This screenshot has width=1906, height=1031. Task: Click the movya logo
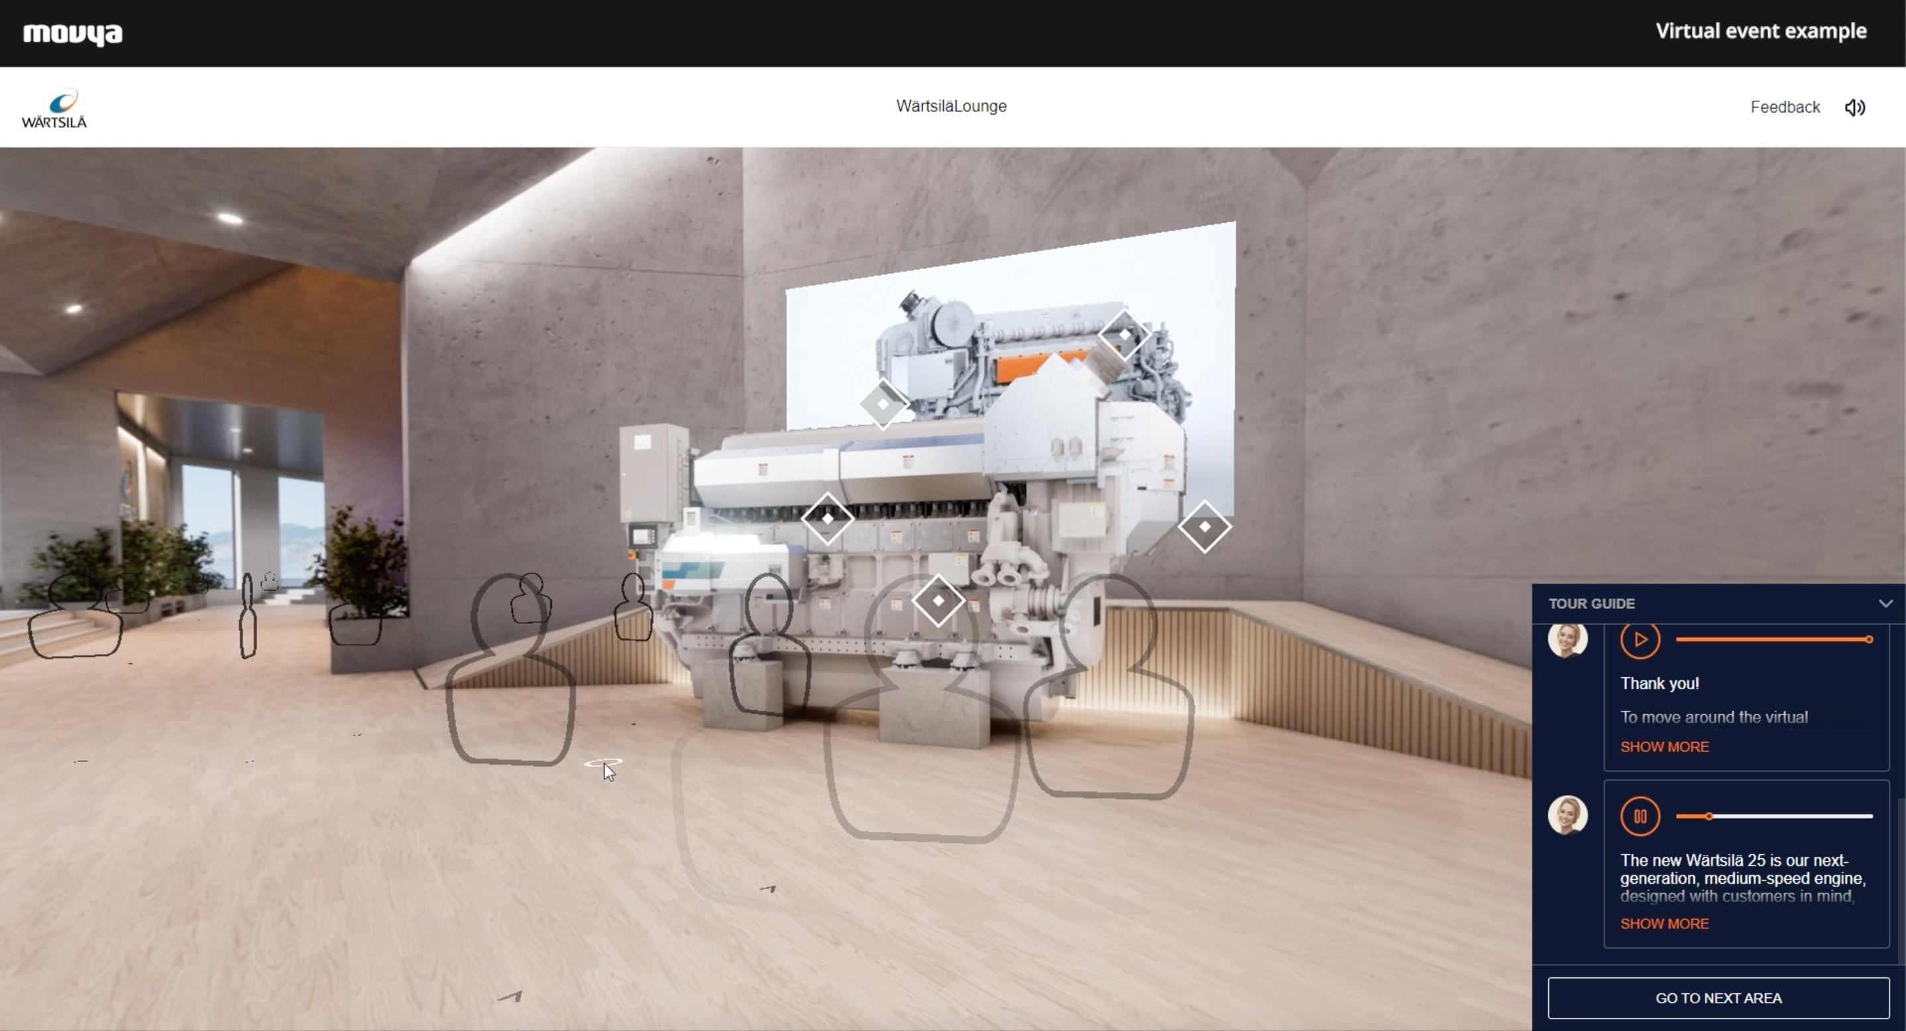coord(72,34)
